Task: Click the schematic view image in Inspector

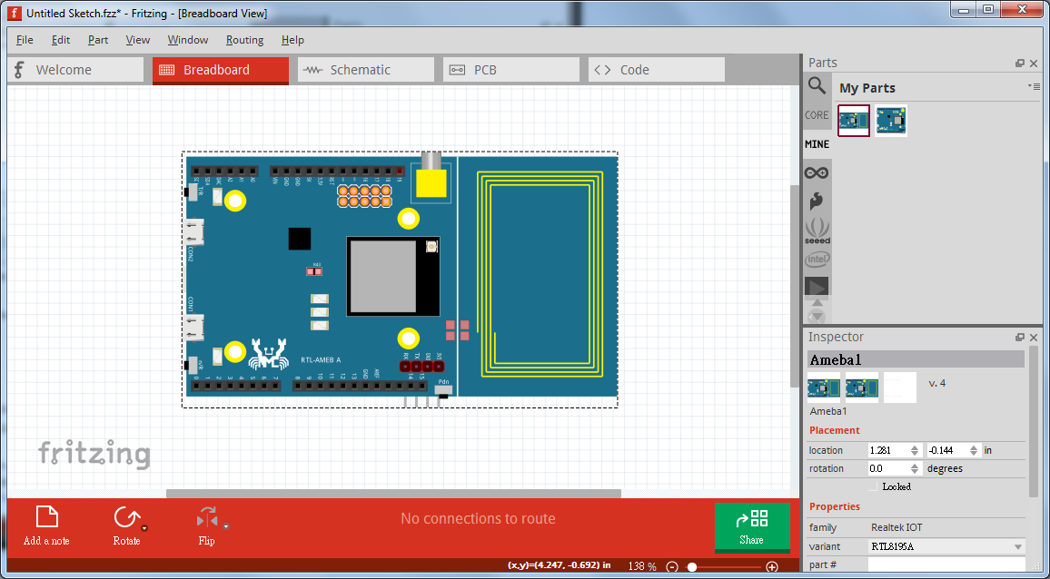Action: pos(862,388)
